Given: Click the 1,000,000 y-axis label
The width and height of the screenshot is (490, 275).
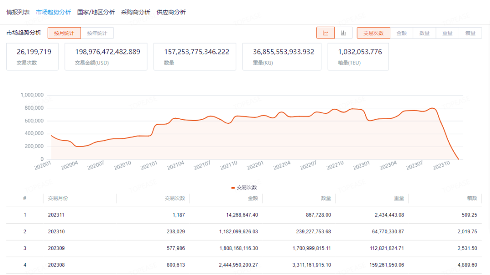Looking at the screenshot, I should tap(32, 95).
